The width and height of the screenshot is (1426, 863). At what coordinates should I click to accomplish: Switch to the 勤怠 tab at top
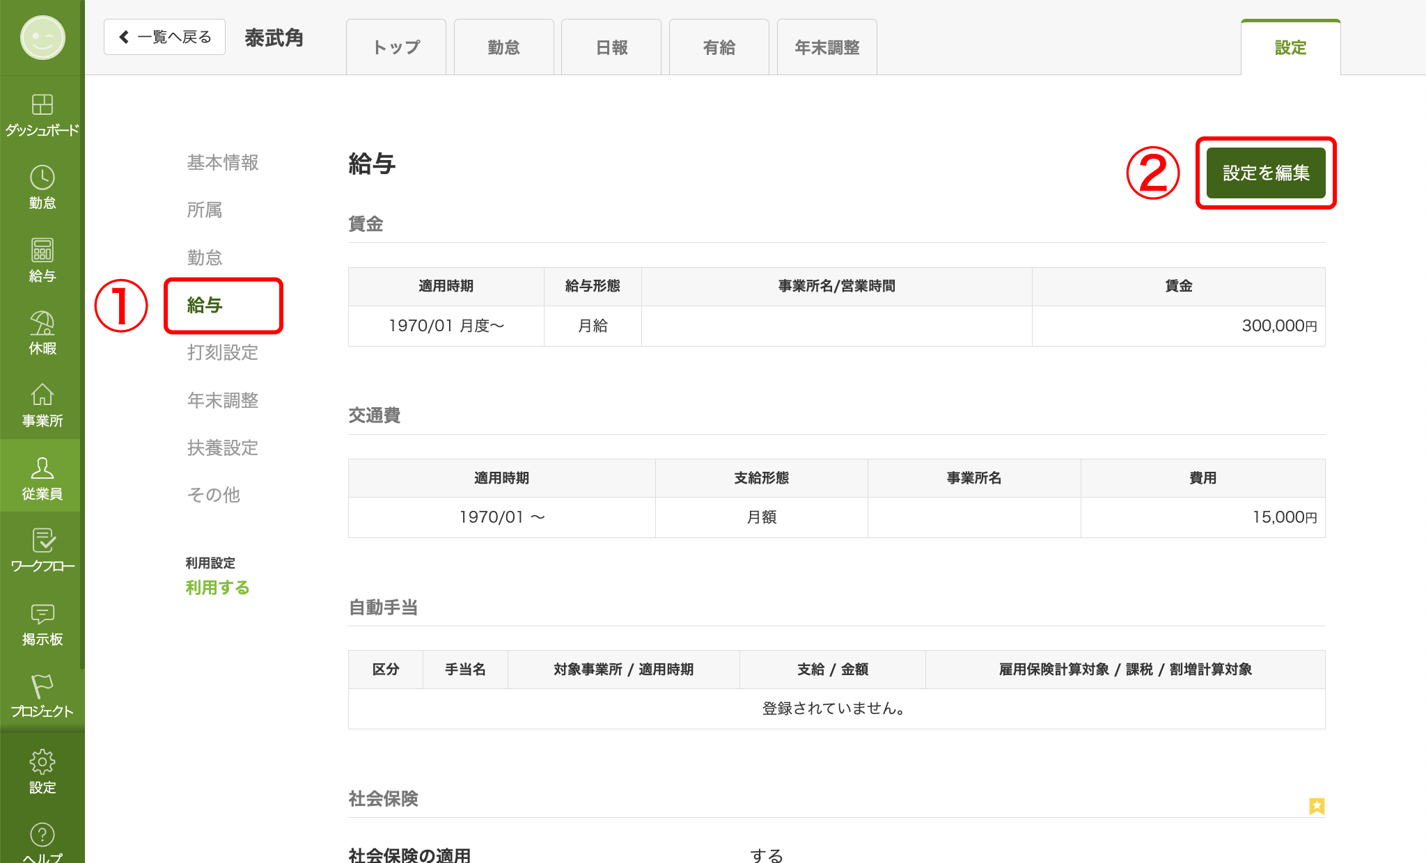[x=504, y=47]
